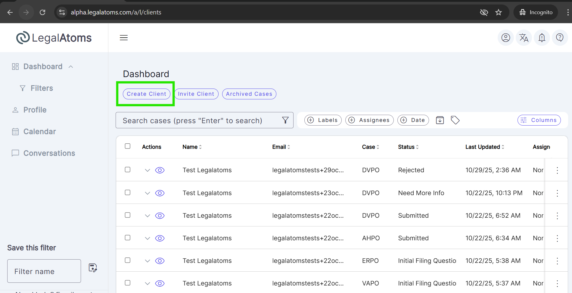
Task: Open Calendar from the sidebar
Action: [x=39, y=132]
